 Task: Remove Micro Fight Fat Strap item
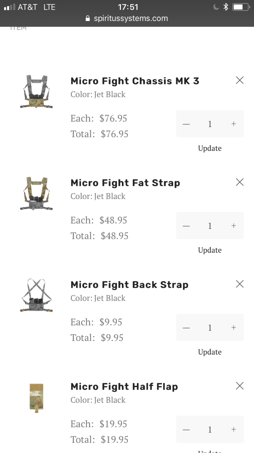point(240,182)
